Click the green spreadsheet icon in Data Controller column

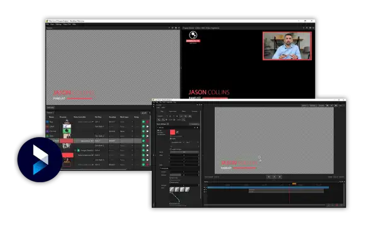click(x=78, y=150)
